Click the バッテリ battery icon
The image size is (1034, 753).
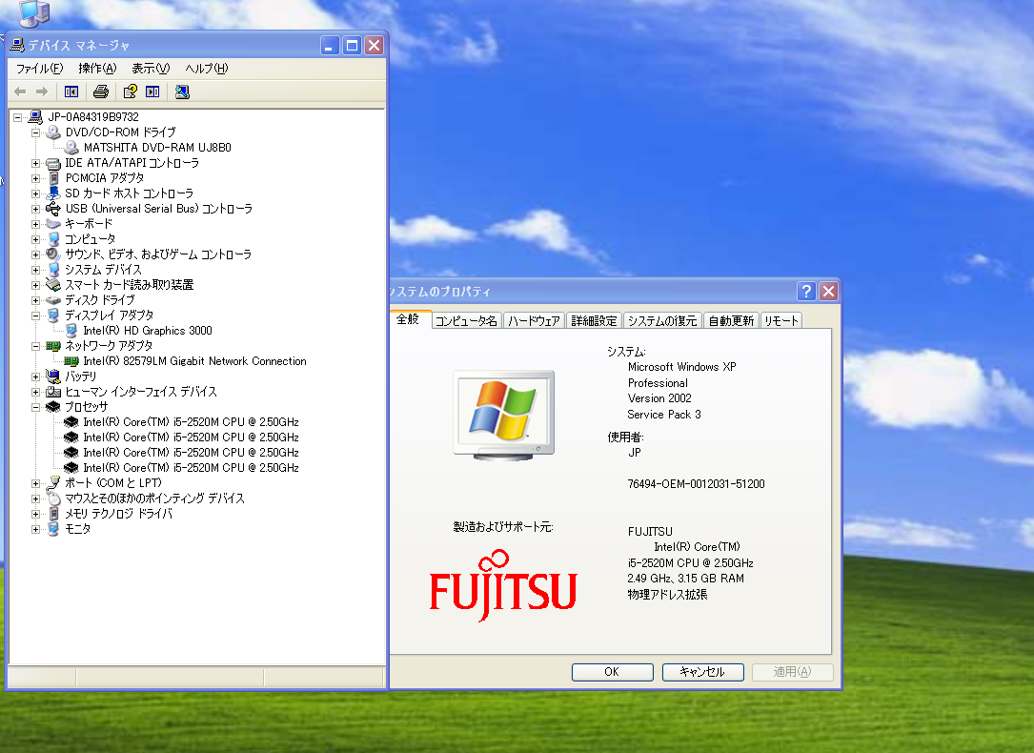click(x=53, y=376)
